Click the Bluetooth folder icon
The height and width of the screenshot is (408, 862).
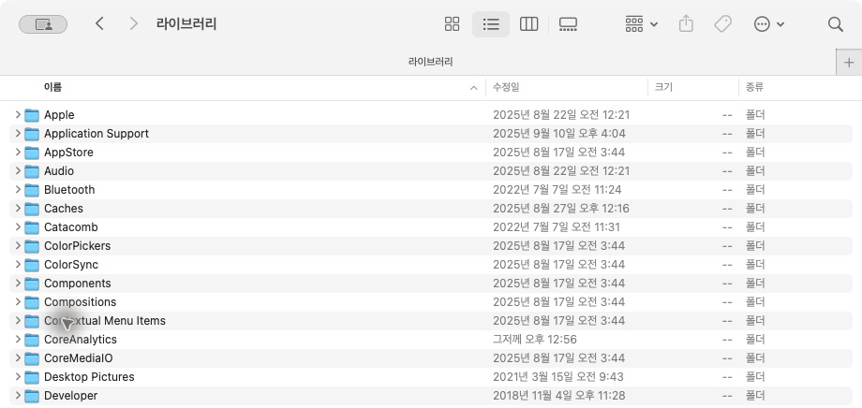[32, 190]
